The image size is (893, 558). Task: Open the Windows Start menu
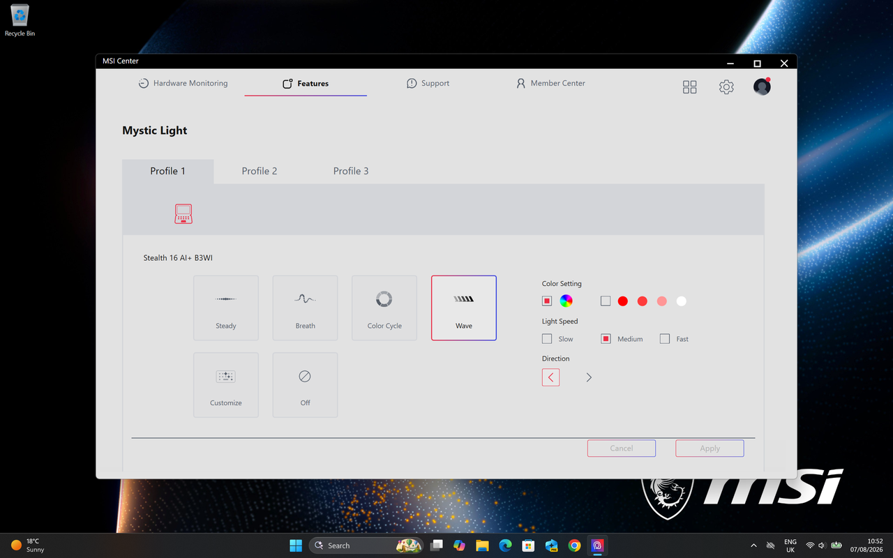(296, 545)
